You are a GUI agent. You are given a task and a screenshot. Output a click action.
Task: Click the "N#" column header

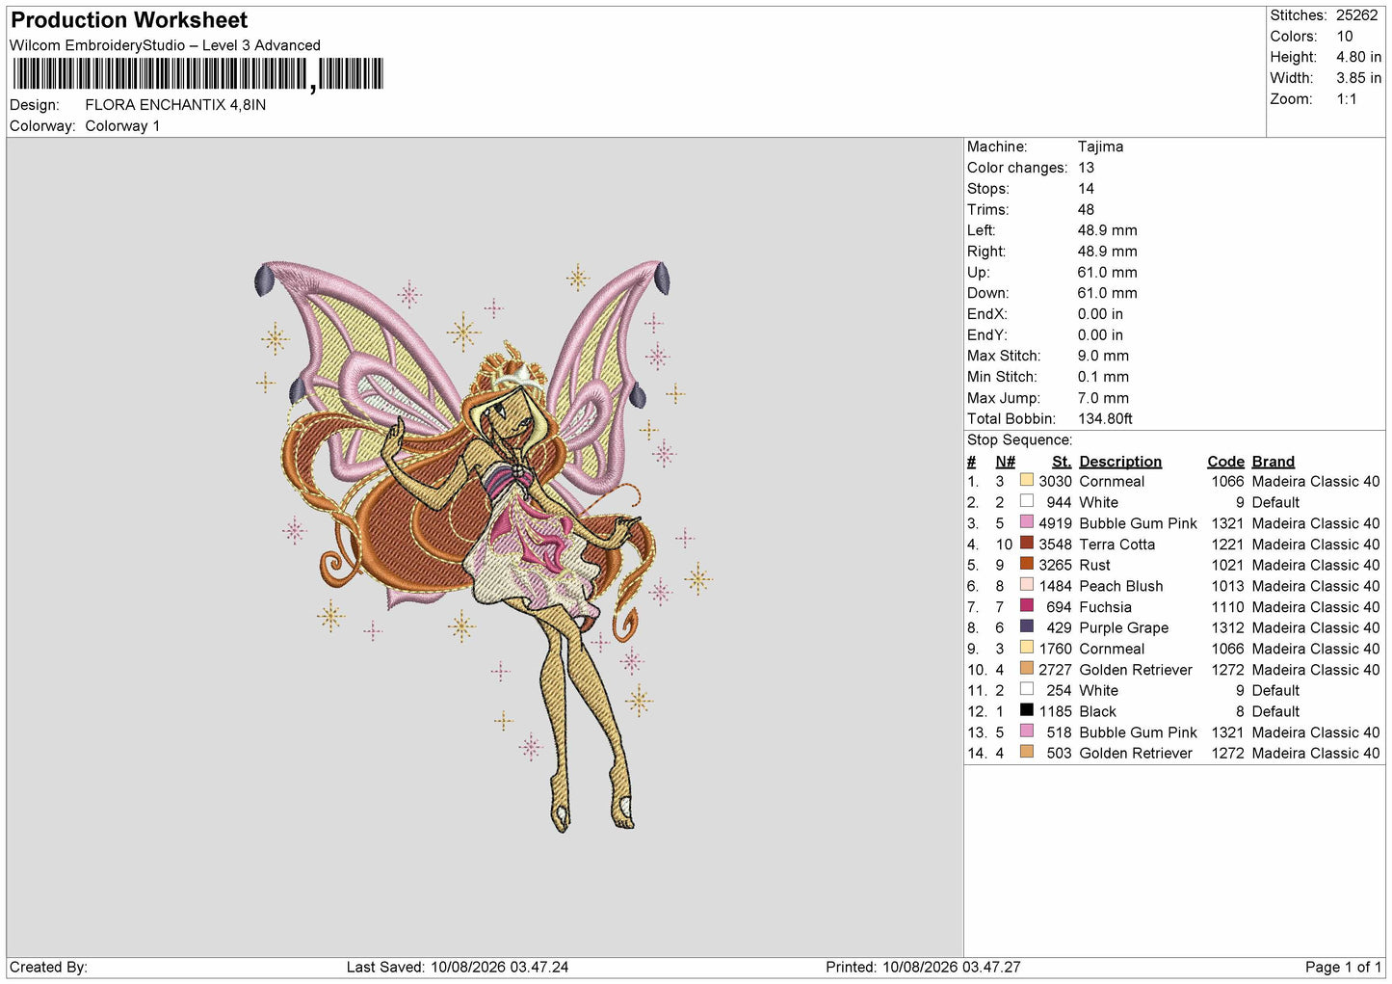coord(1005,462)
